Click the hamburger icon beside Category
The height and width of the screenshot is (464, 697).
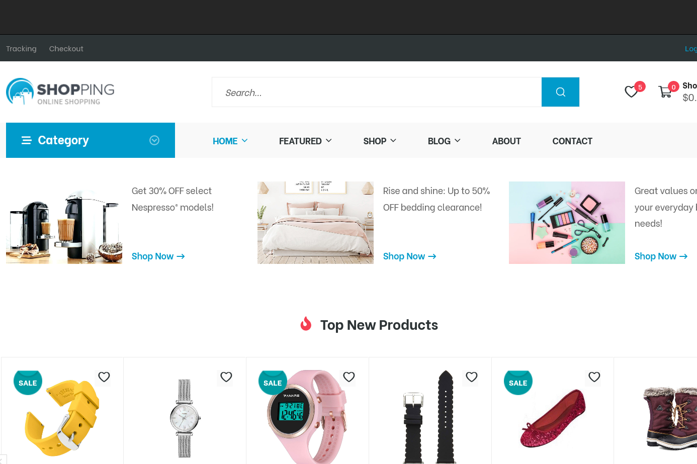click(x=27, y=140)
